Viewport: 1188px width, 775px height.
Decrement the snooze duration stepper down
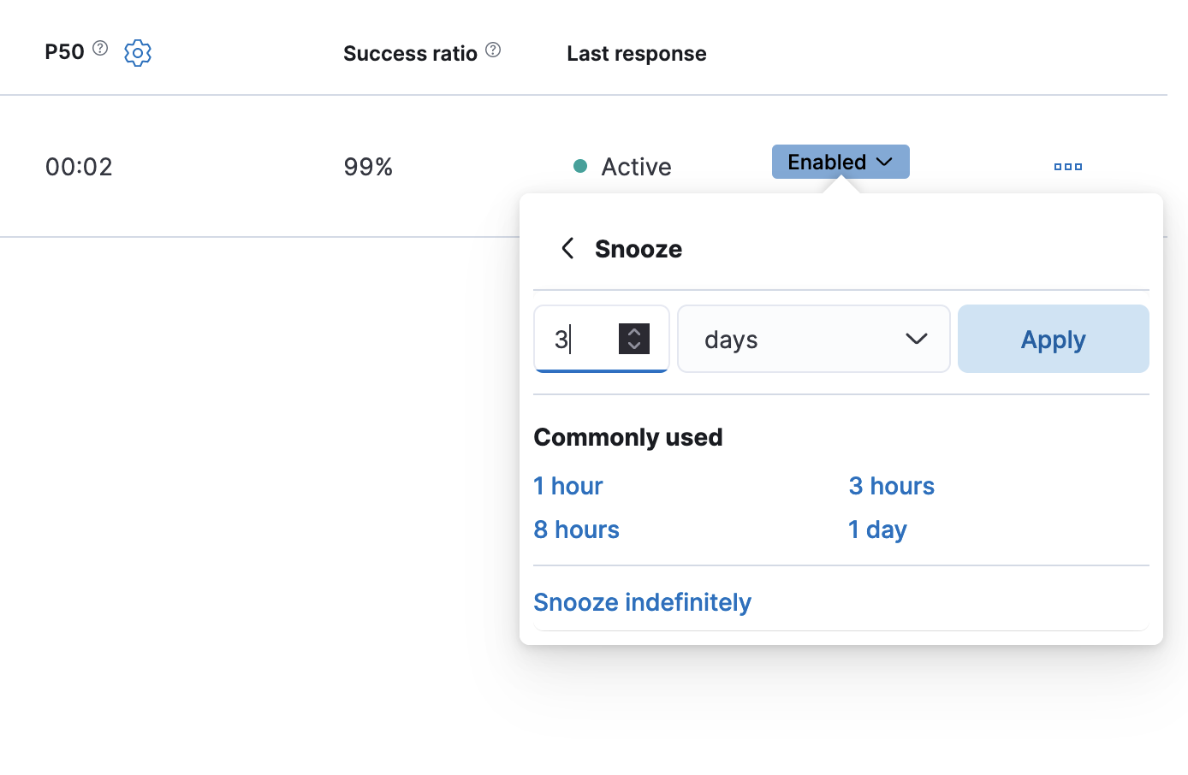(634, 346)
